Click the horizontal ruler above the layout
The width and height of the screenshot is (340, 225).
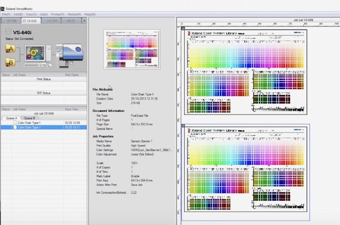click(260, 24)
